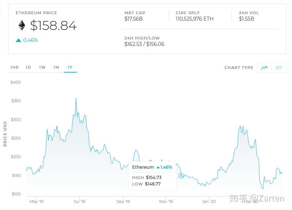Click the MKT CAP $17.56B stat
The image size is (292, 210).
pos(135,16)
